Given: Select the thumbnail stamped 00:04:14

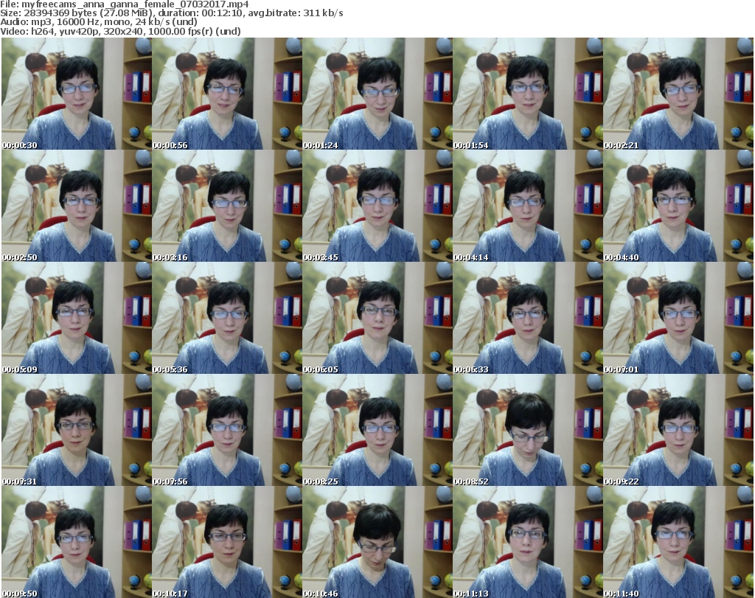Looking at the screenshot, I should [528, 206].
